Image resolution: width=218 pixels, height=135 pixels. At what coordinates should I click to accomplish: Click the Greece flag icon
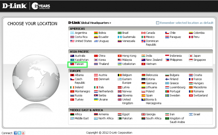(167, 83)
